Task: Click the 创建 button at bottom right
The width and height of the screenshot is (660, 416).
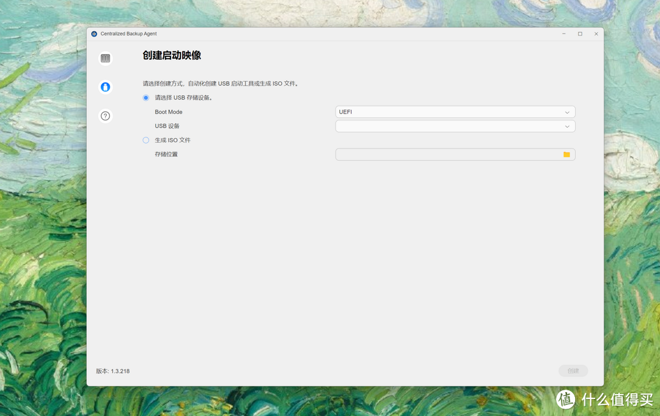Action: [x=573, y=371]
